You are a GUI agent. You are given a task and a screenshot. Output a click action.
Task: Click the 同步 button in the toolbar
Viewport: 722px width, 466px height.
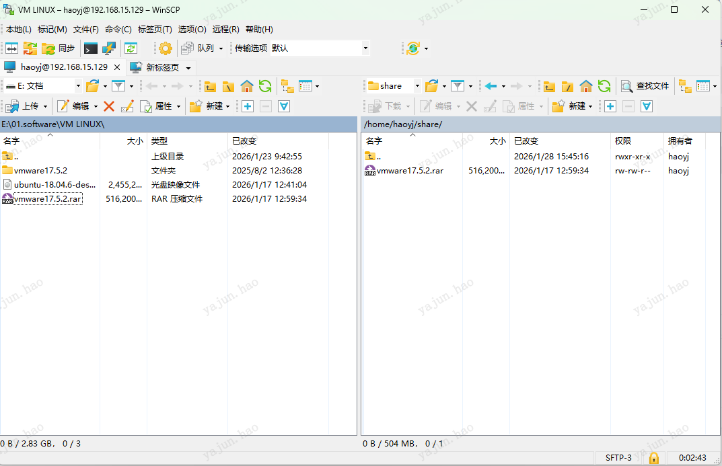(x=59, y=48)
